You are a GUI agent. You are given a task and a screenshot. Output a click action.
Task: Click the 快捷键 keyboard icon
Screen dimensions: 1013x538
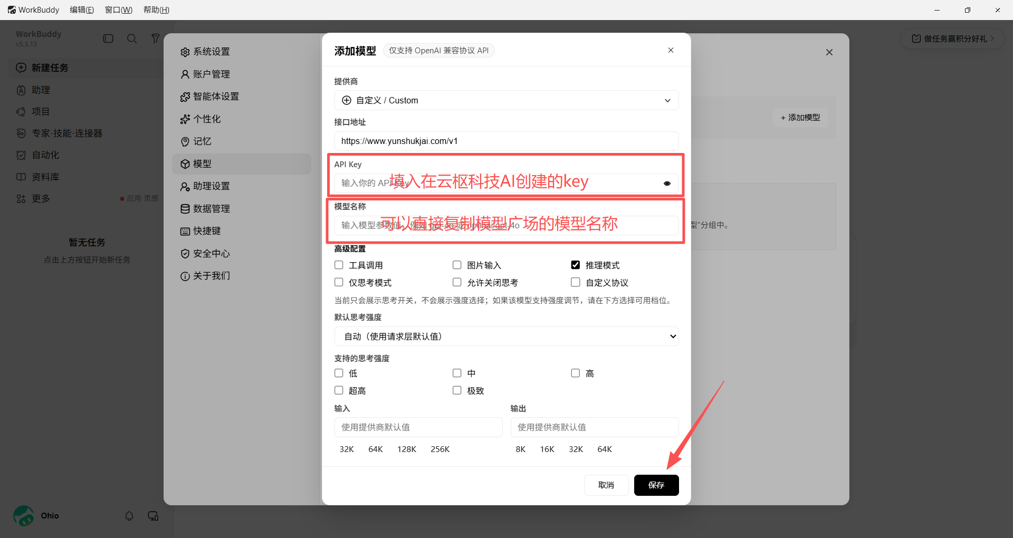tap(185, 231)
